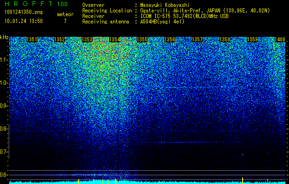Click the HROFFT 1.0.0 title
The image size is (289, 184).
(36, 4)
